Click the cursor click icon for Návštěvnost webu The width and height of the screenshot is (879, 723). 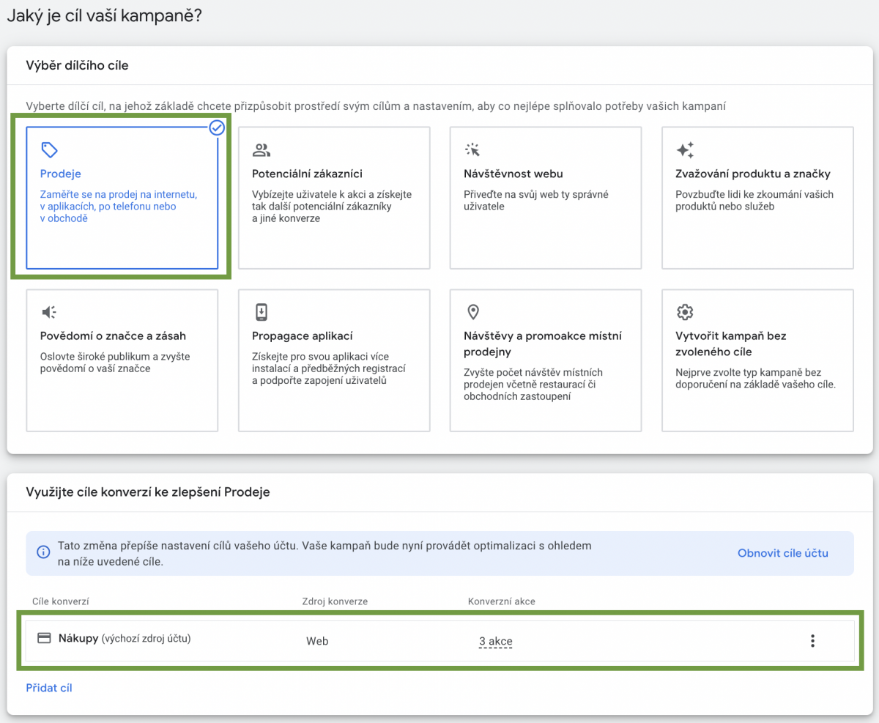click(x=472, y=150)
